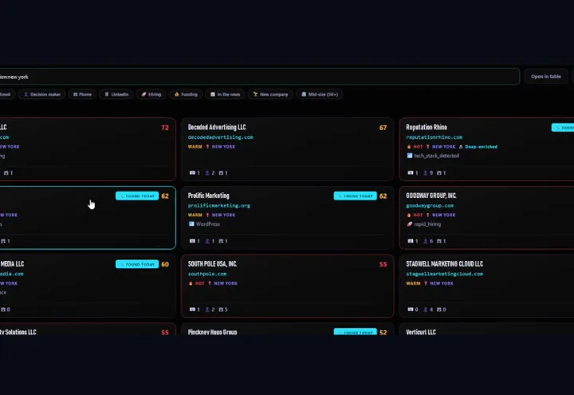Click the score 55 on South Pole USA card
Viewport: 574px width, 395px height.
(383, 264)
